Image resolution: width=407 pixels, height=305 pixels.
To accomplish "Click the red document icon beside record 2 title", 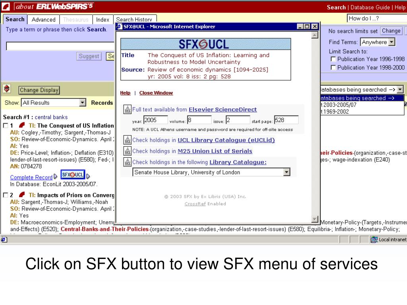I will click(22, 195).
